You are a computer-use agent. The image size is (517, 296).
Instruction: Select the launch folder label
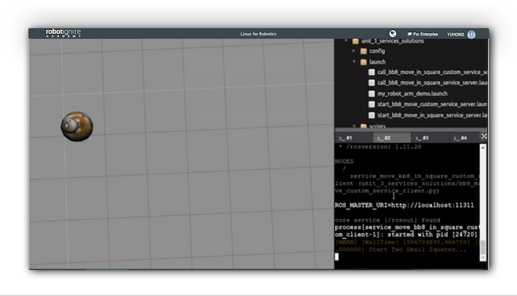click(377, 62)
